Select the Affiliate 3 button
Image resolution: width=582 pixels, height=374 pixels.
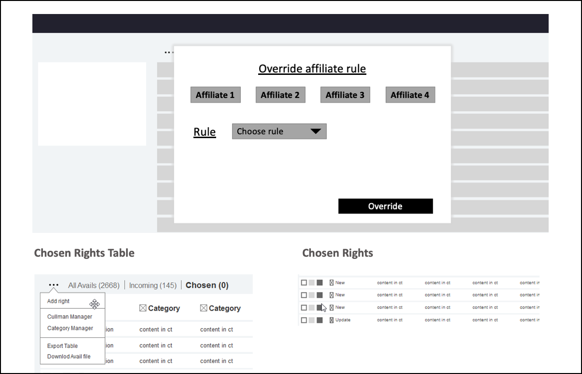click(x=345, y=95)
